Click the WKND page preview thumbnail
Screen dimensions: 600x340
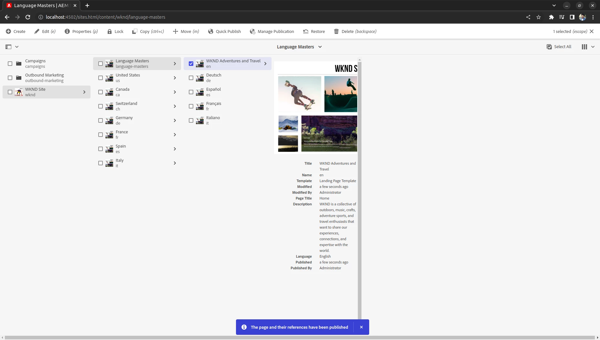tap(316, 108)
